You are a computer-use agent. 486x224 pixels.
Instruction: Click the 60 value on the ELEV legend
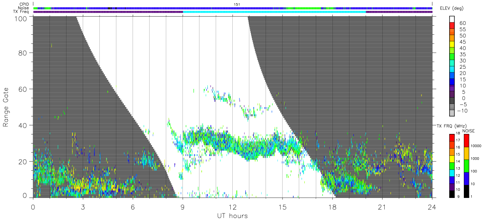point(462,23)
